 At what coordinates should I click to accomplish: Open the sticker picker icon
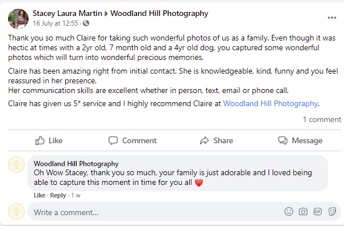(332, 212)
